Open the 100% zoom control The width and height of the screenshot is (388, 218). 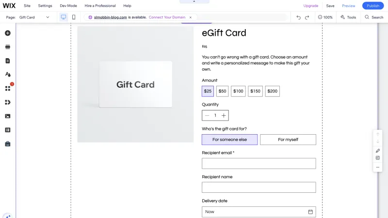pyautogui.click(x=325, y=17)
